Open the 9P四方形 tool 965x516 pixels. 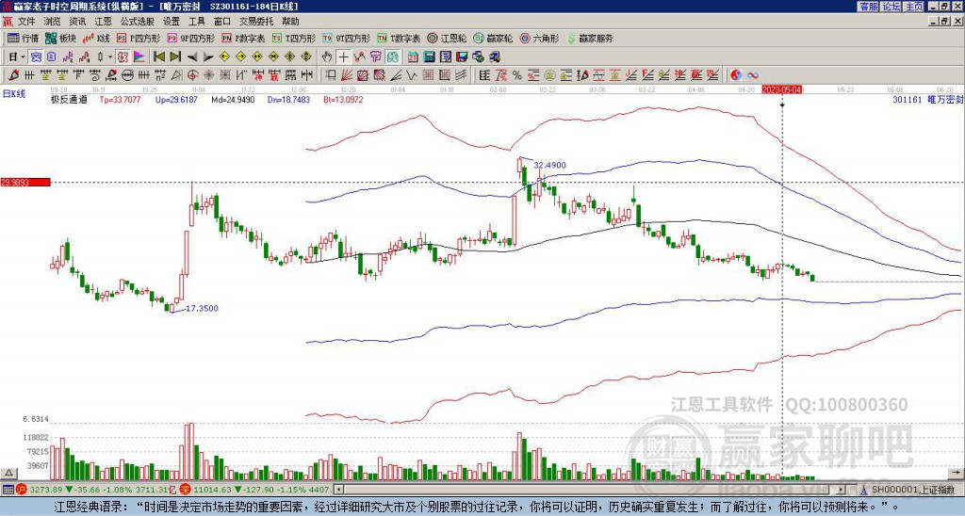click(x=191, y=38)
